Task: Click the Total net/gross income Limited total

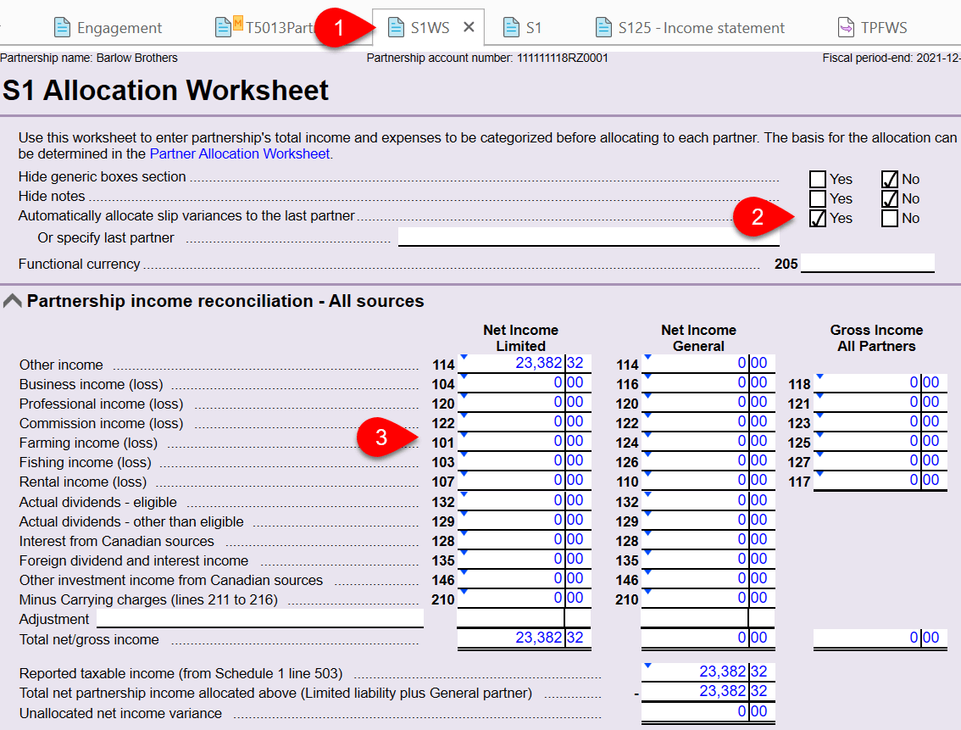Action: tap(524, 638)
